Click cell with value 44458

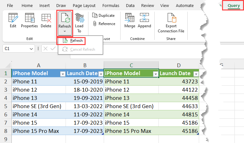coord(179,98)
